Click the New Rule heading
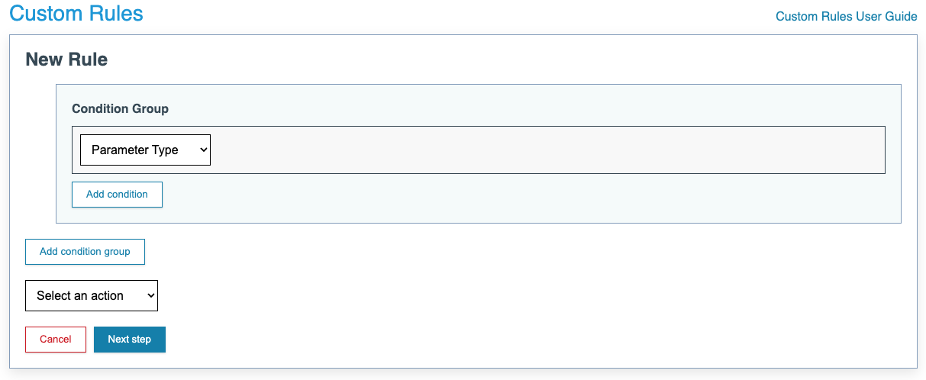This screenshot has height=380, width=926. point(66,60)
